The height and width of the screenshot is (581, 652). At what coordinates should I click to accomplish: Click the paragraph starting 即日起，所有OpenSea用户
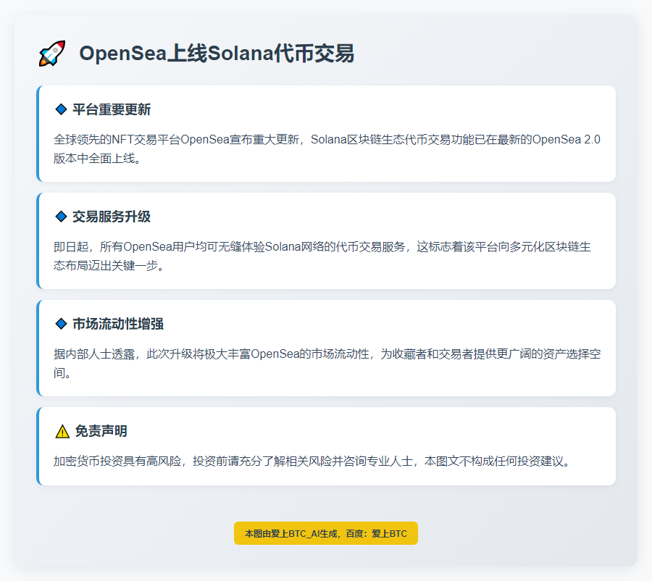tap(322, 256)
